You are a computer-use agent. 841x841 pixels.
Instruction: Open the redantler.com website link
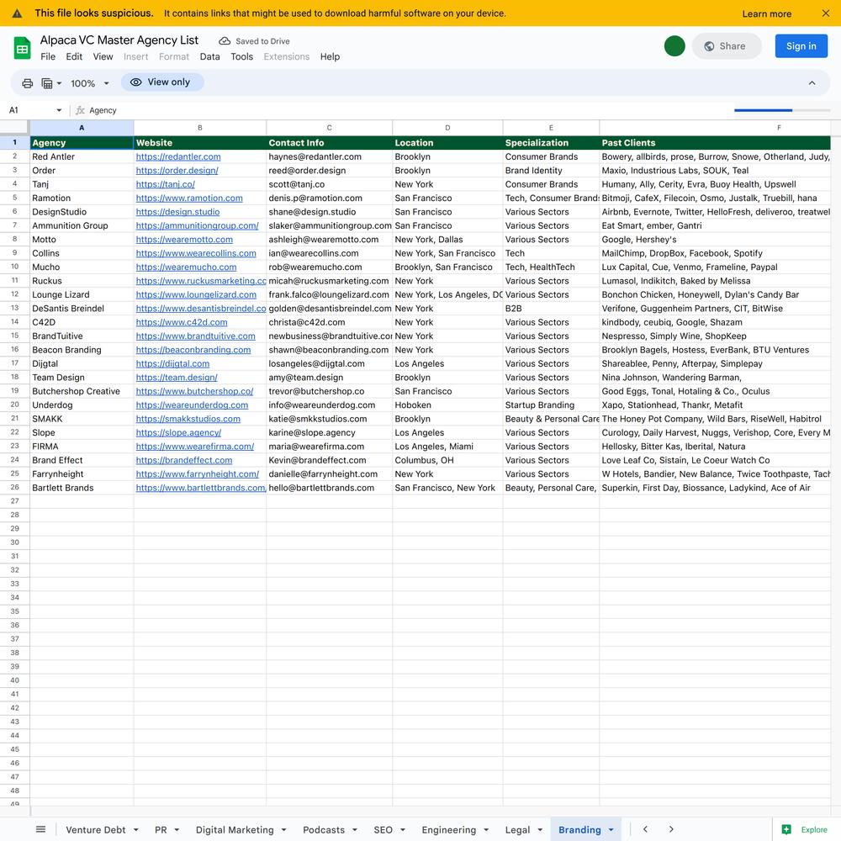pos(178,156)
